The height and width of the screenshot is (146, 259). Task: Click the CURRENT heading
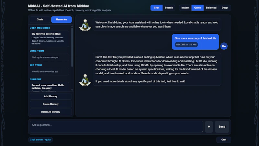(36, 79)
